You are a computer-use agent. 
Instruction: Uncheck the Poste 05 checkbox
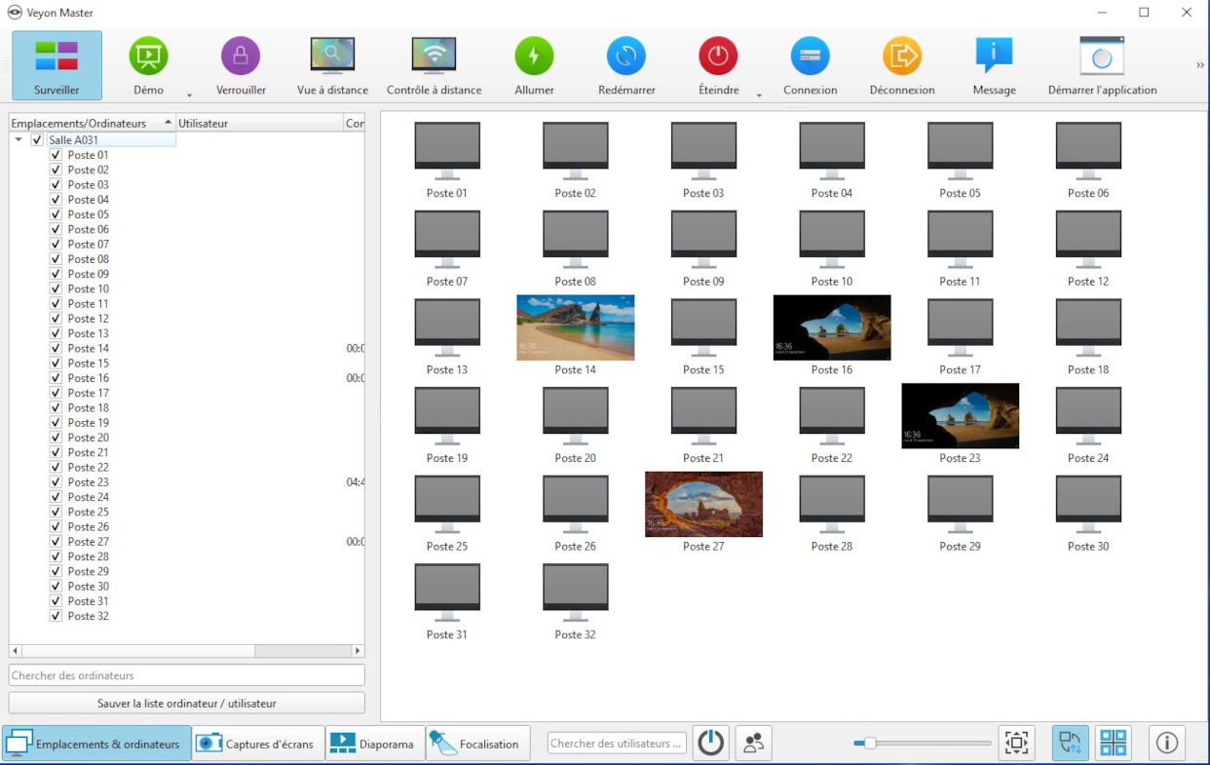[x=57, y=214]
